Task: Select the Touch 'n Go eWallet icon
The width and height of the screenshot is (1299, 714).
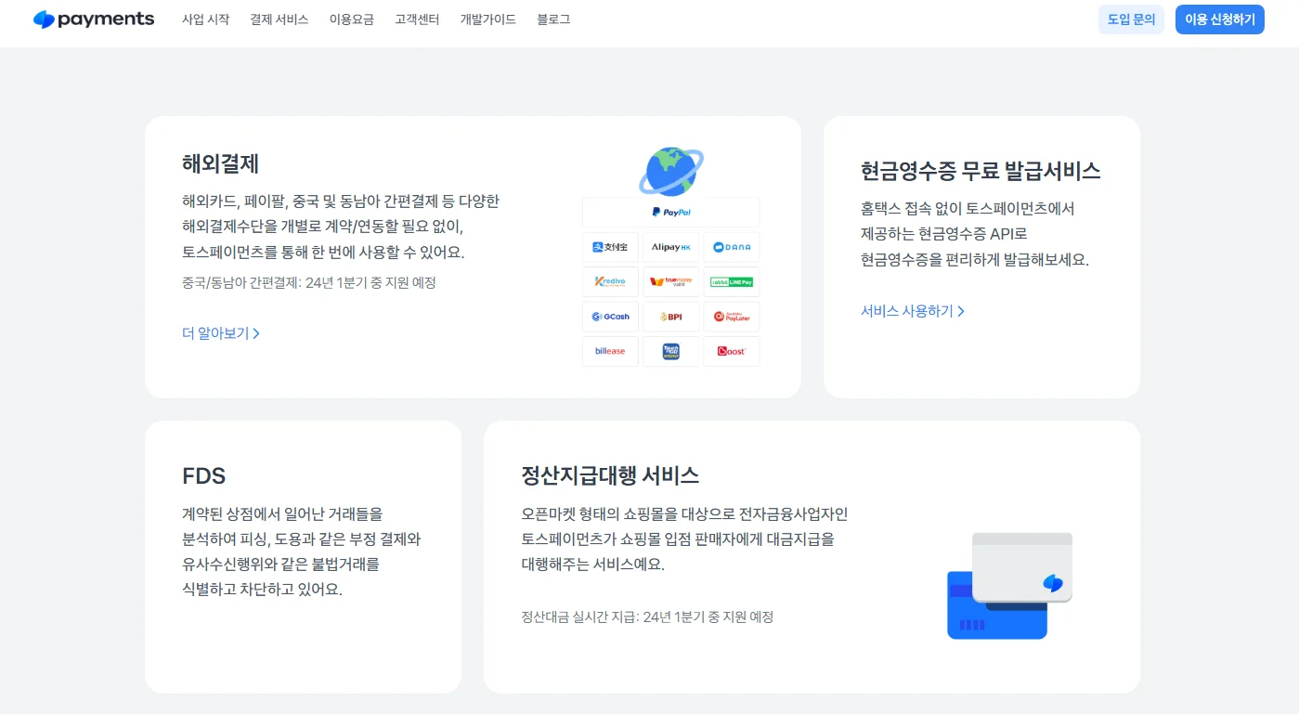Action: pyautogui.click(x=670, y=351)
